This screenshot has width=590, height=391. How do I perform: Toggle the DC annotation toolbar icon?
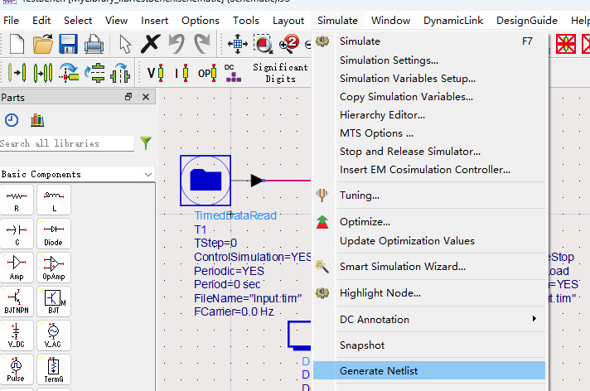click(x=232, y=73)
